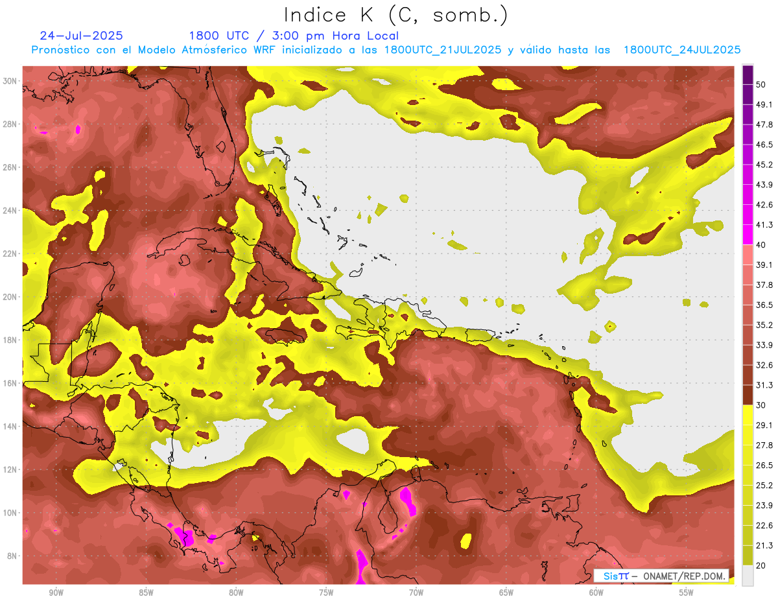Click latitude axis label "26N"

pos(10,167)
